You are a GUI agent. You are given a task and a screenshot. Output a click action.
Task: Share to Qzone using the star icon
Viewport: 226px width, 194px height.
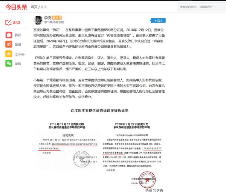(9, 54)
